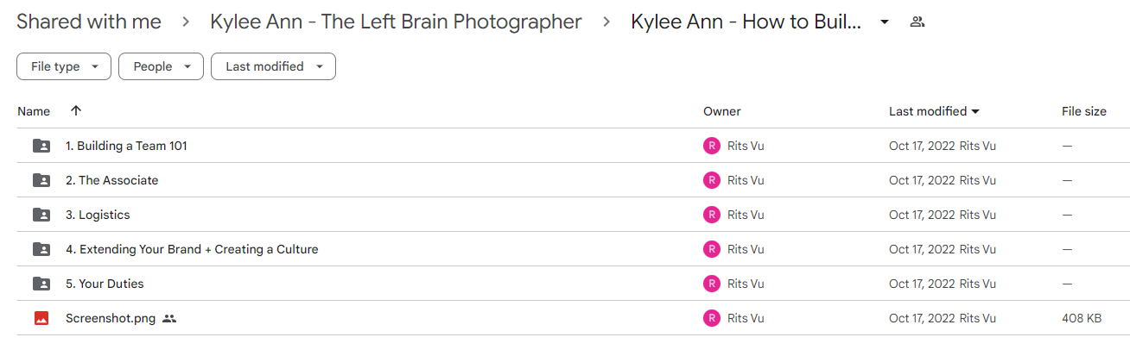Click the folder icon for Extending Your Brand
The height and width of the screenshot is (356, 1130).
[x=41, y=249]
